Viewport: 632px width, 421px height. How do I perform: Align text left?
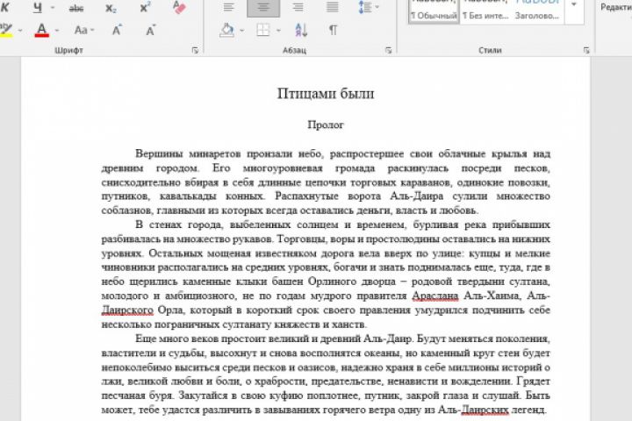(x=228, y=7)
